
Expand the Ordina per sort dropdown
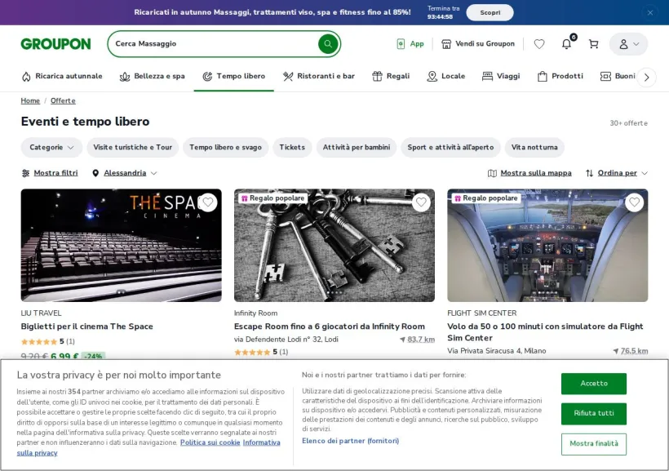pos(617,173)
